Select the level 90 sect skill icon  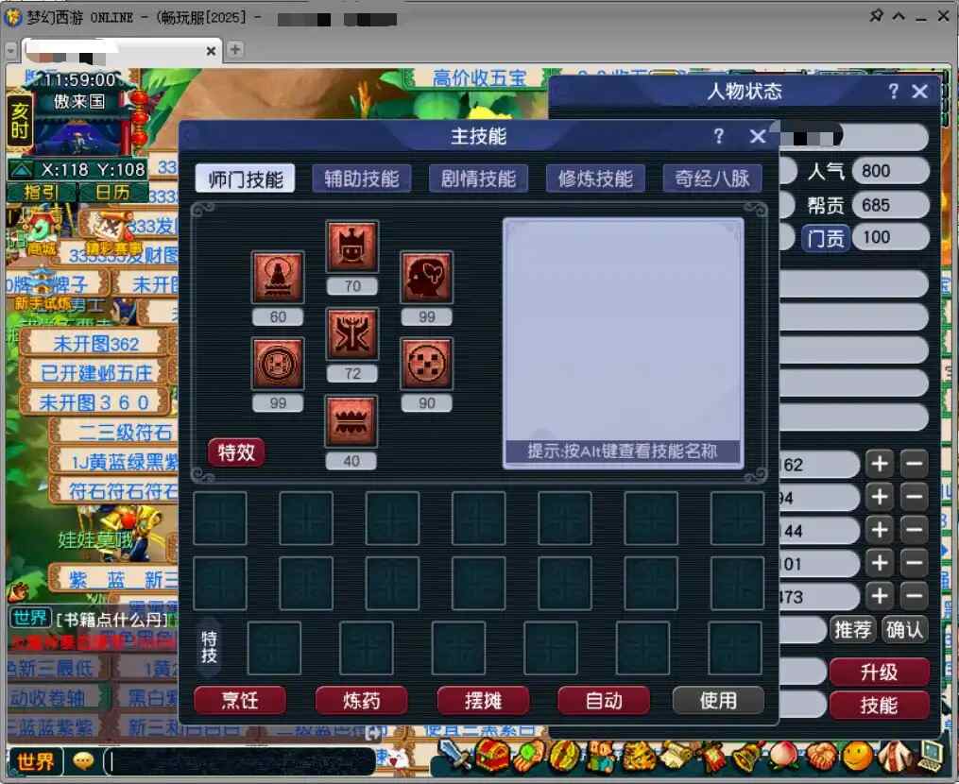point(427,364)
